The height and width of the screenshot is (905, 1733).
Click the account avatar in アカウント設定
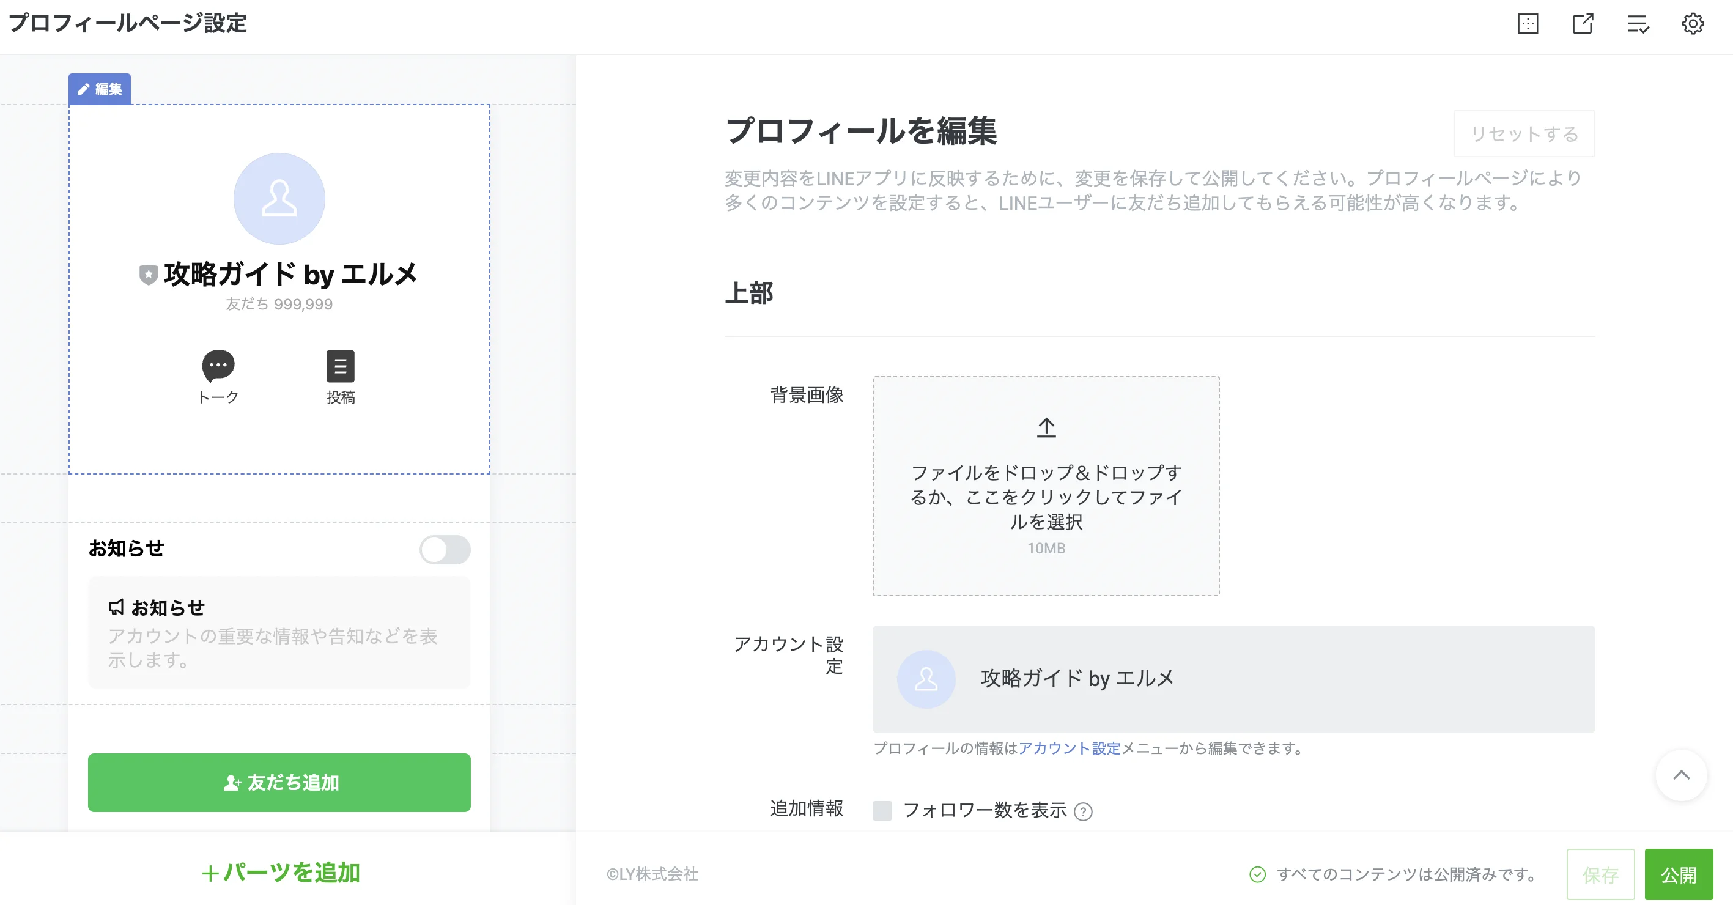click(926, 679)
